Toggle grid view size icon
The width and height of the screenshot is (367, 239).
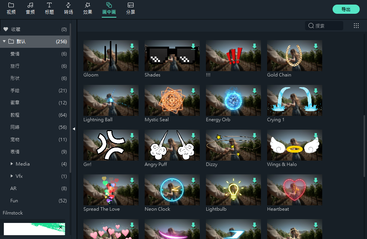tap(356, 26)
